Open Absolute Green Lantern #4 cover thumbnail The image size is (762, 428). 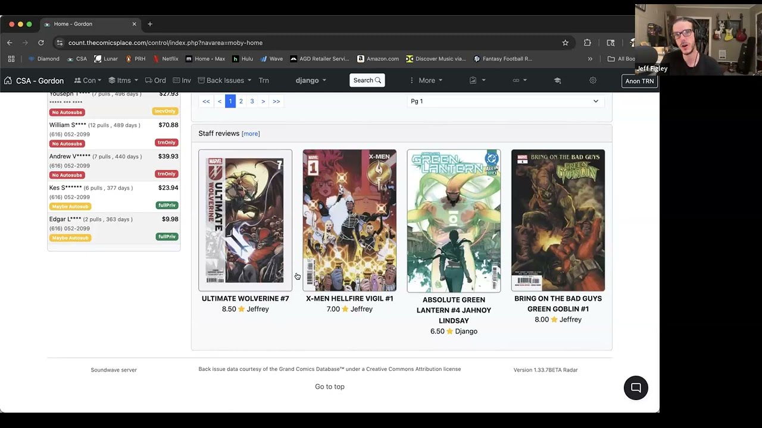click(454, 221)
